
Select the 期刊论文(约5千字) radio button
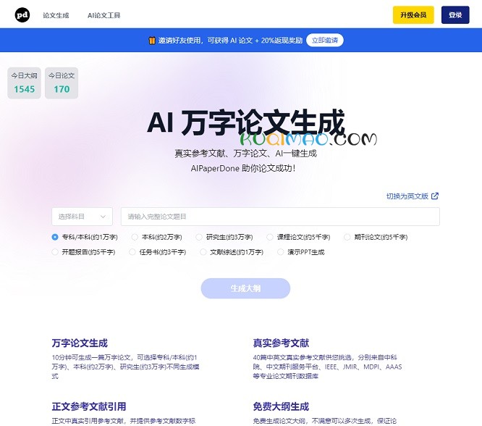tap(347, 237)
